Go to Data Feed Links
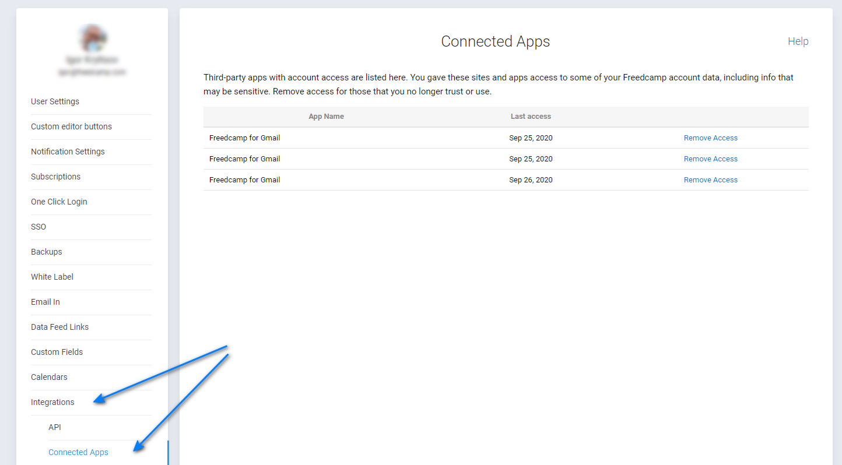This screenshot has height=465, width=842. [x=59, y=327]
